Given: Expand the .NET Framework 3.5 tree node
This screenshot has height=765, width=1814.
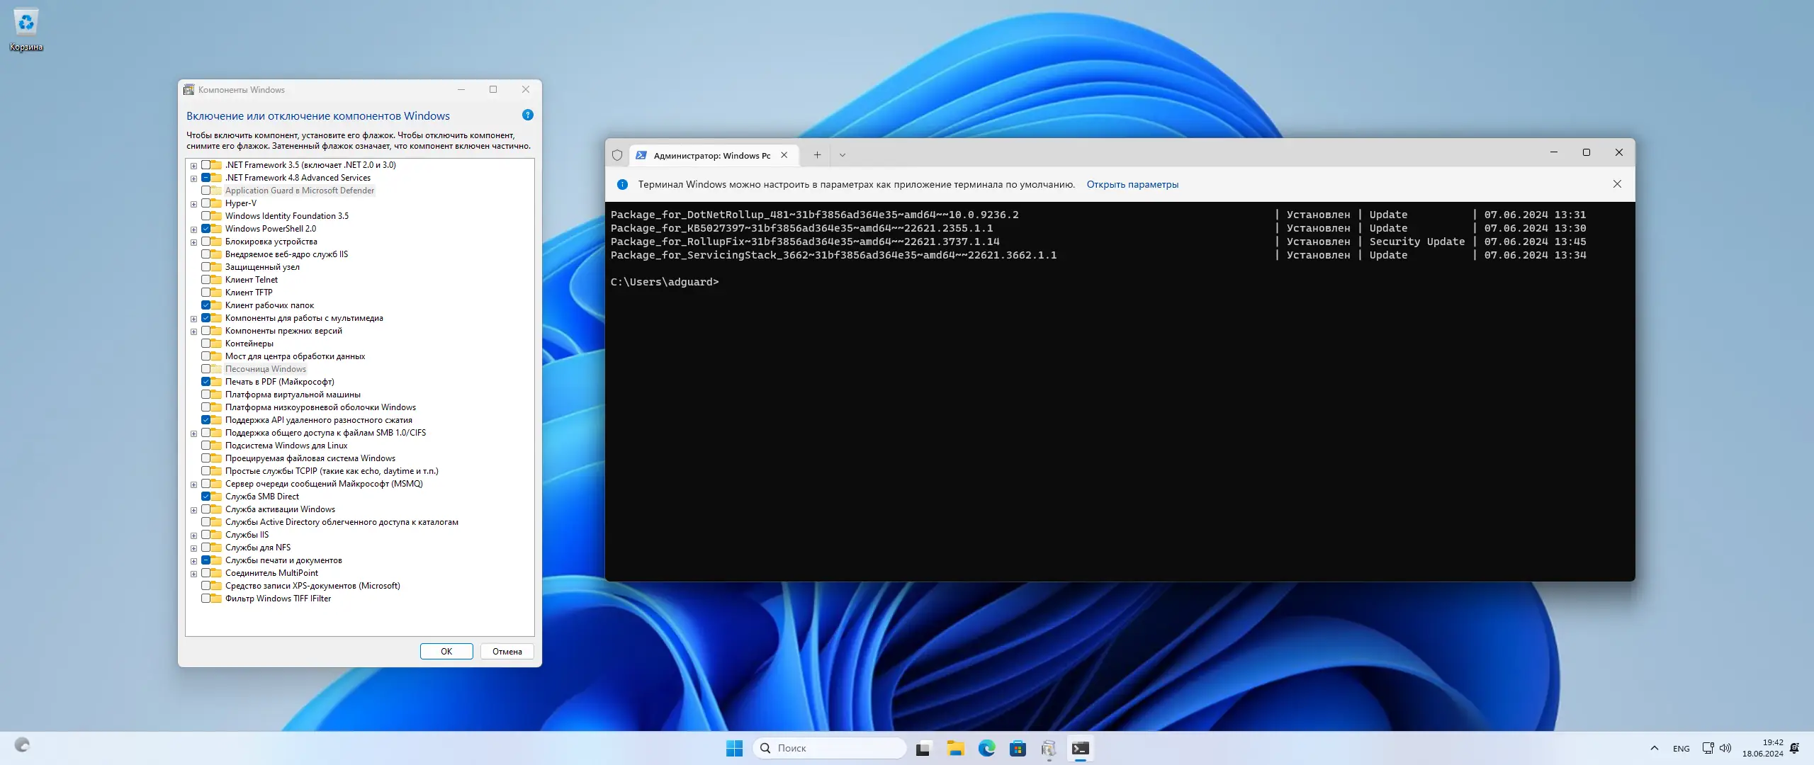Looking at the screenshot, I should [x=193, y=166].
